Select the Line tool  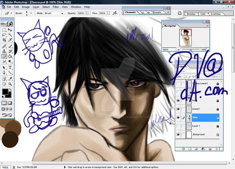click(x=10, y=73)
